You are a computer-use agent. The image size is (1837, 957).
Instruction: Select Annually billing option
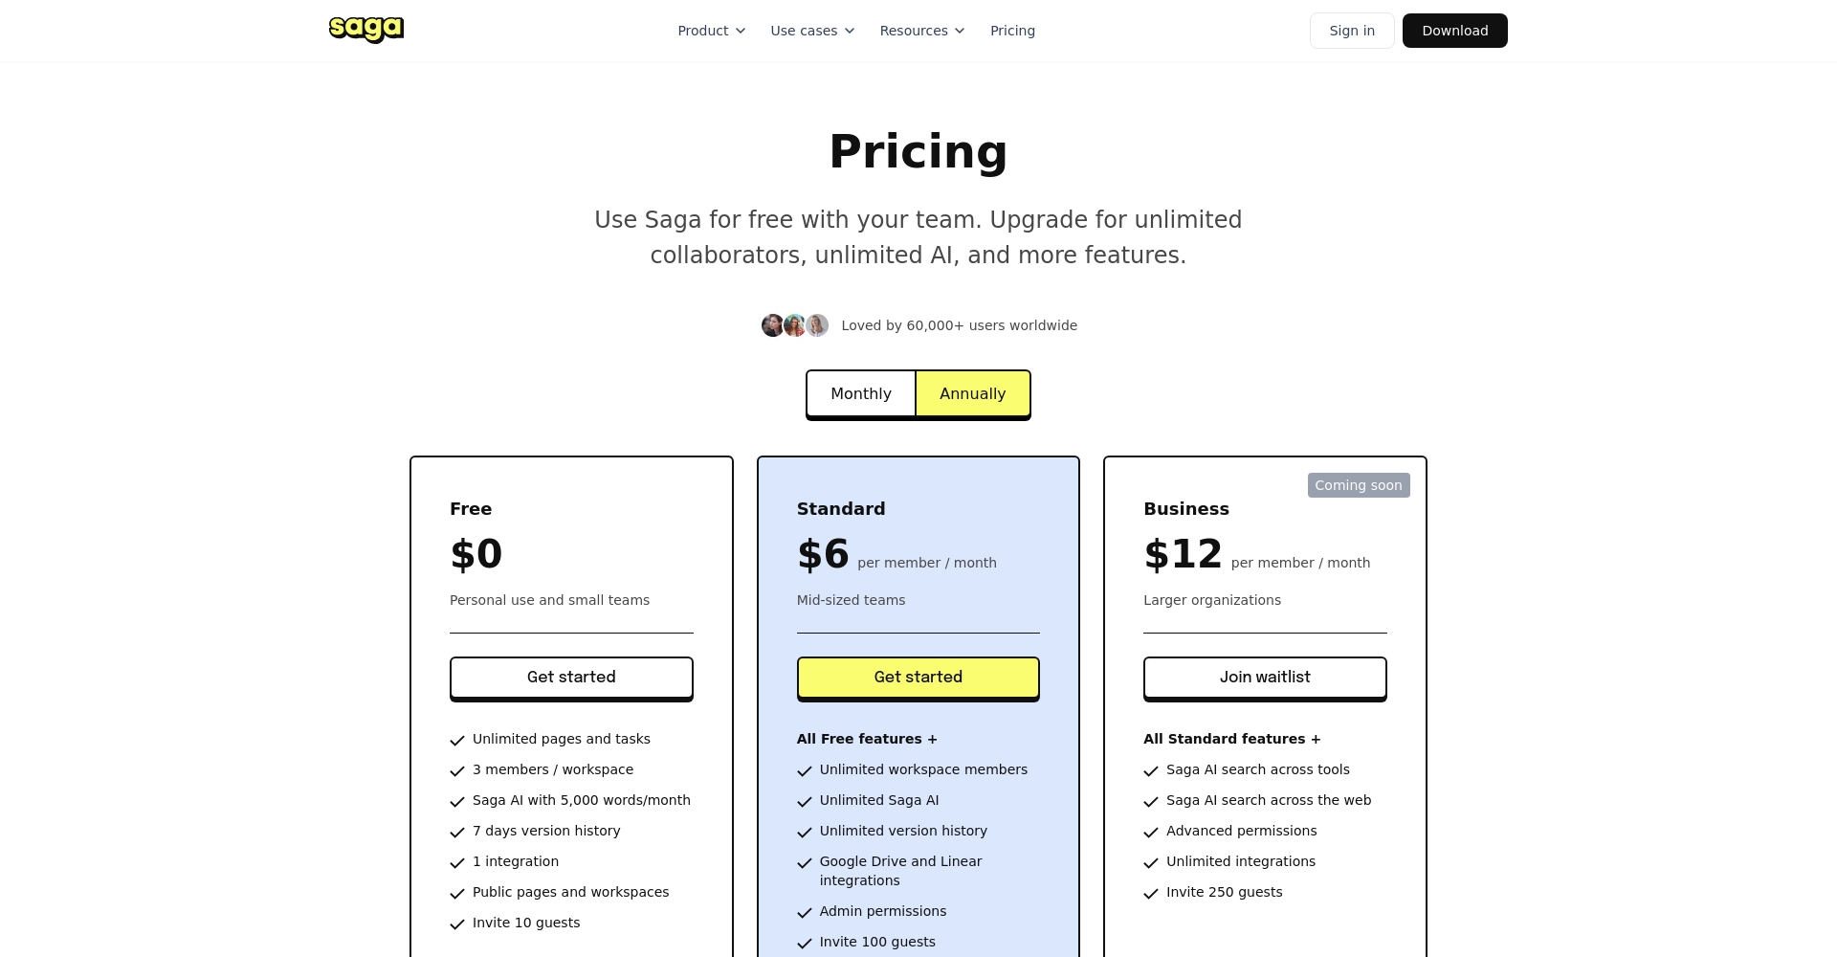(972, 393)
